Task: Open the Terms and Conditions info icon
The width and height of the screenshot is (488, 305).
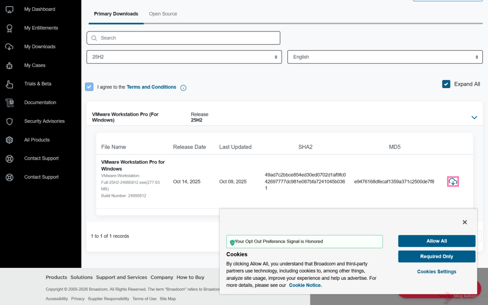Action: click(183, 88)
